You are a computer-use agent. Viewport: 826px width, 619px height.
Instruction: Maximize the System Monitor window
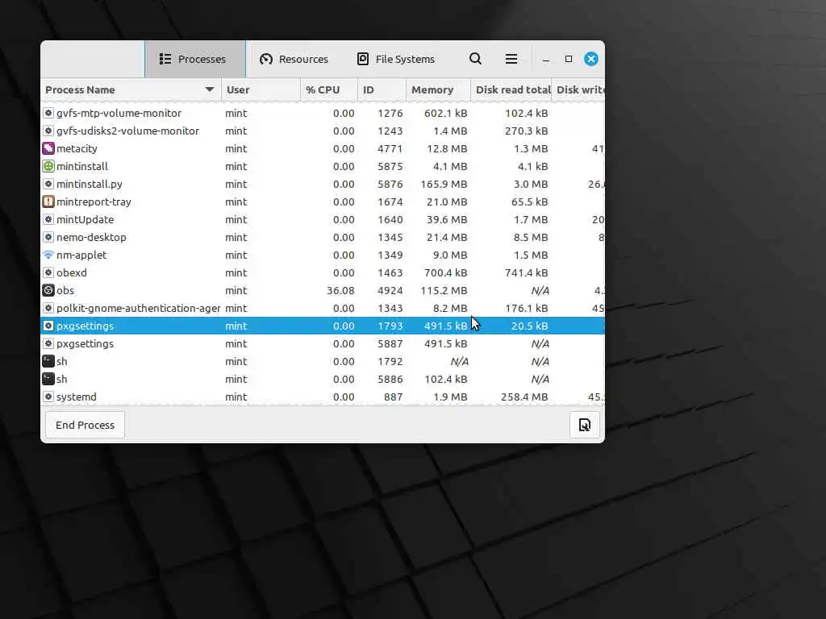(569, 59)
